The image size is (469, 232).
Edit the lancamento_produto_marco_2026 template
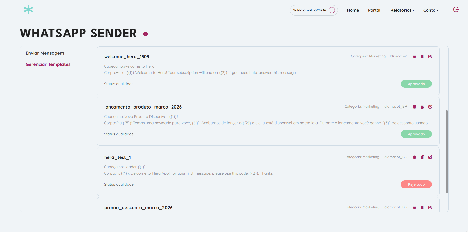pos(430,107)
